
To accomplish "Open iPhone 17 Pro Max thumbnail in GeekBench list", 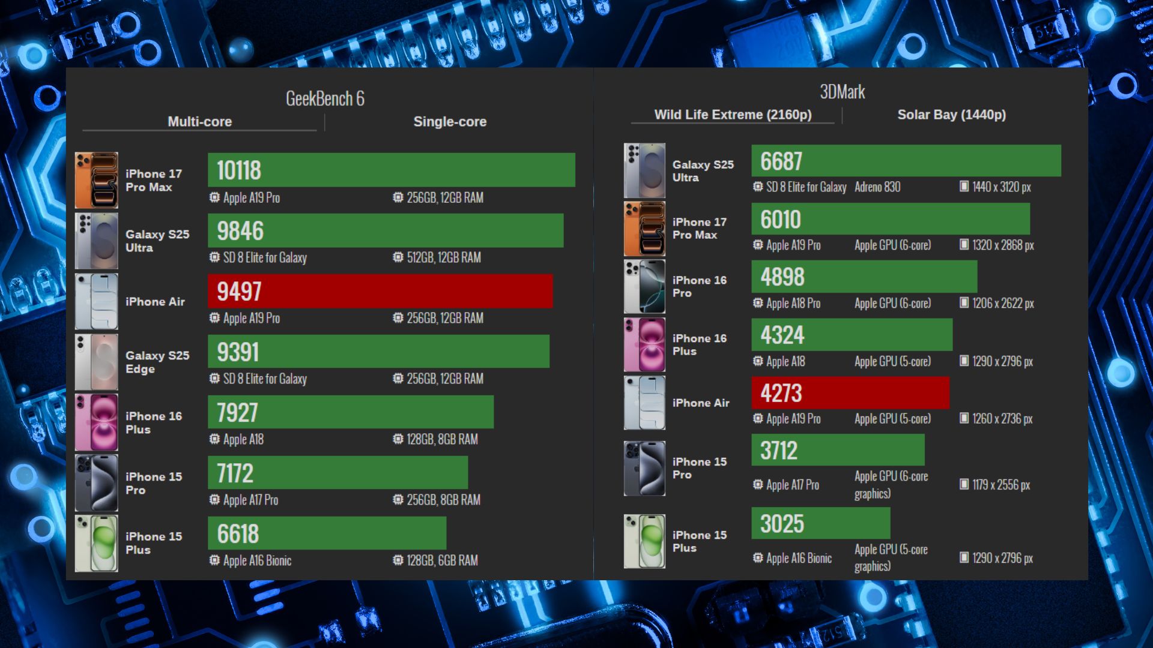I will click(96, 180).
